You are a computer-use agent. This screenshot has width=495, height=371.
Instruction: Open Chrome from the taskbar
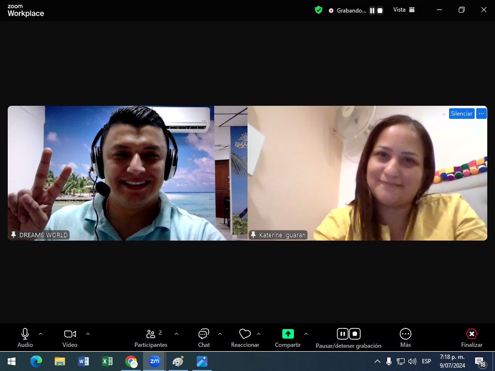pos(131,361)
